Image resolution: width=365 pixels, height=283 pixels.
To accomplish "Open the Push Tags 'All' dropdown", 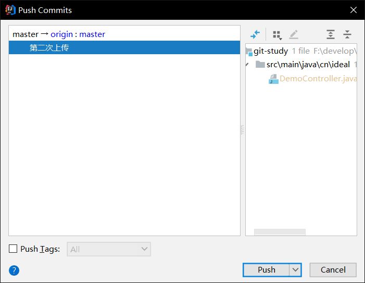I will (109, 249).
